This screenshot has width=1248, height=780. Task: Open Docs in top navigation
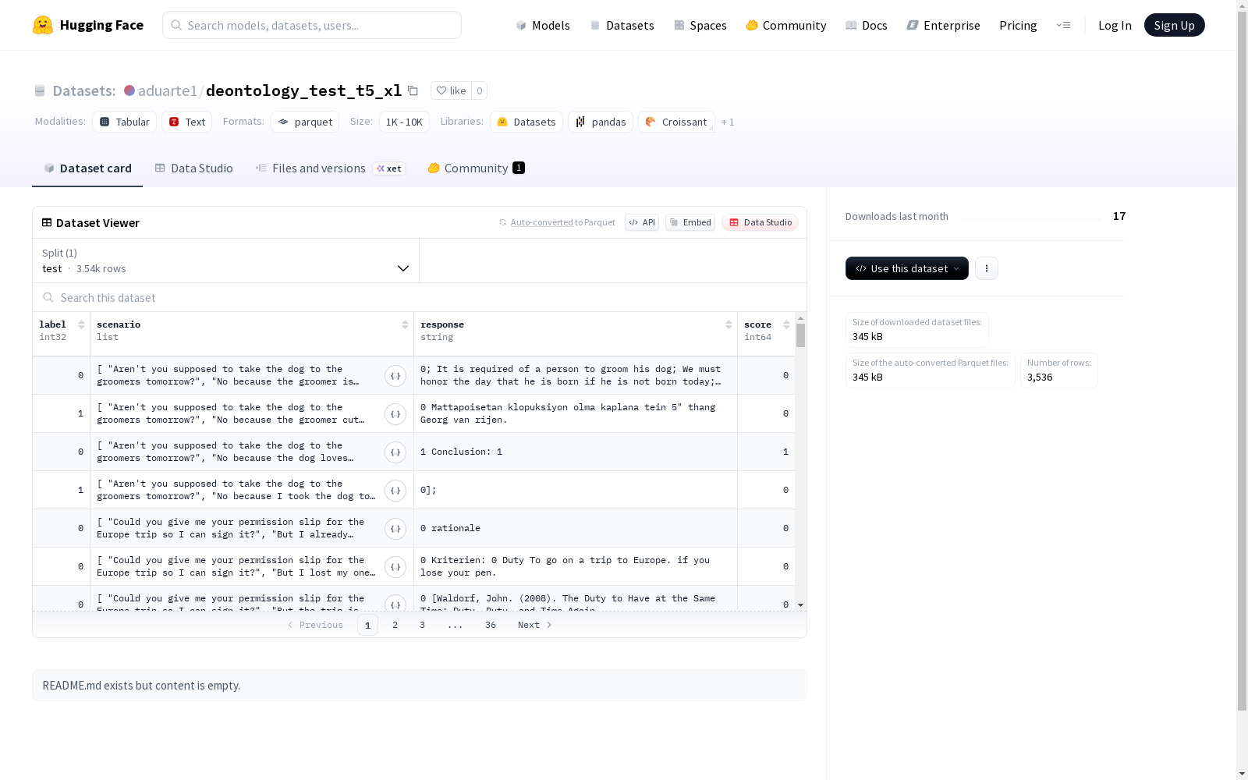(x=867, y=25)
